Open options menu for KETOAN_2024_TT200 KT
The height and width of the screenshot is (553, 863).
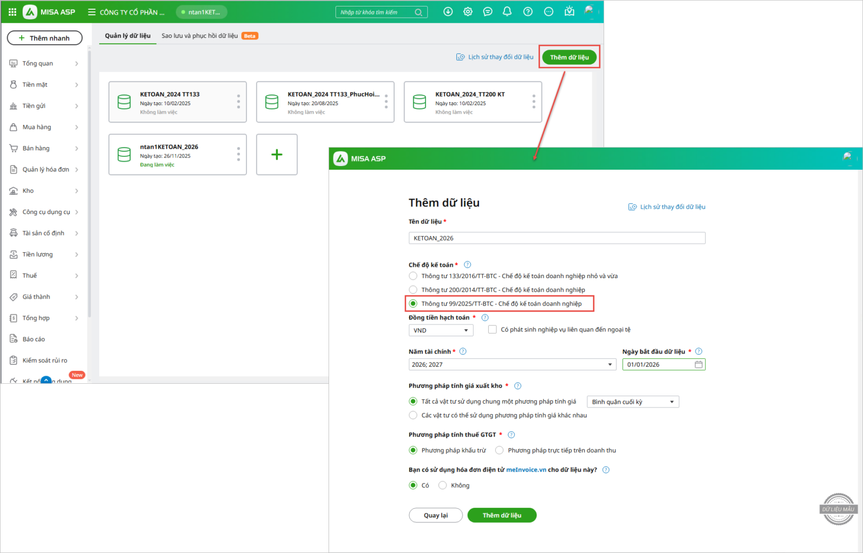click(534, 102)
